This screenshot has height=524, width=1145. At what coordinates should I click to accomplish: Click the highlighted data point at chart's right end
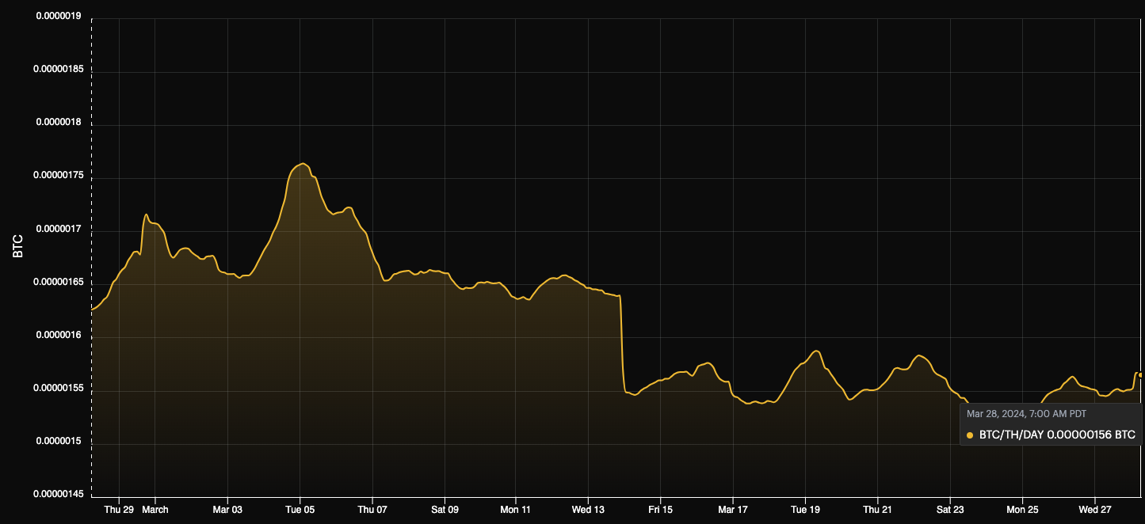tap(1141, 375)
